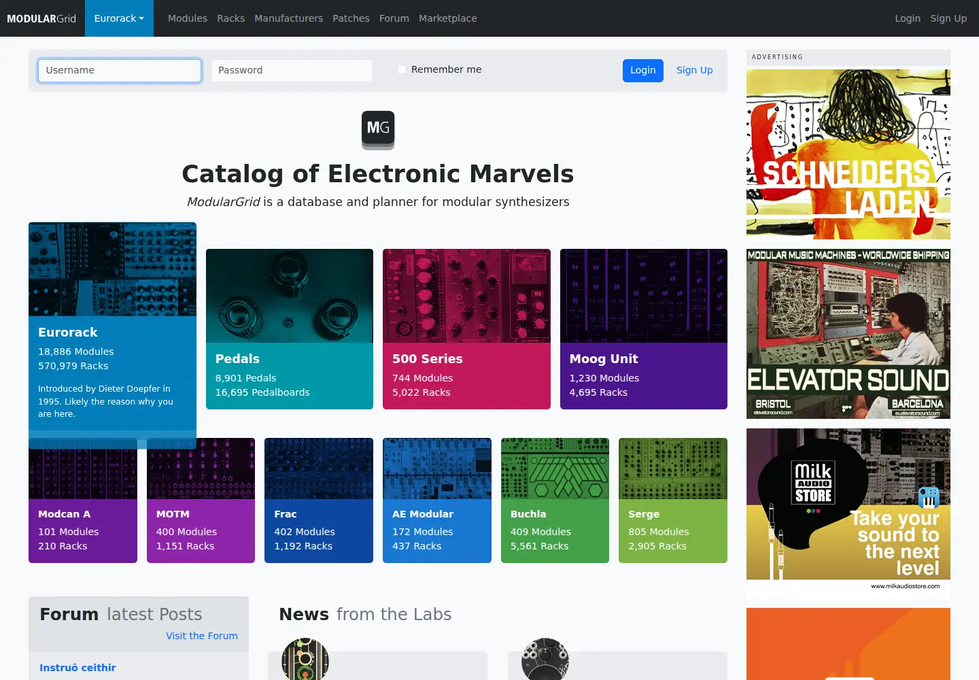
Task: Open the Schneiders Laden advertisement
Action: point(848,154)
